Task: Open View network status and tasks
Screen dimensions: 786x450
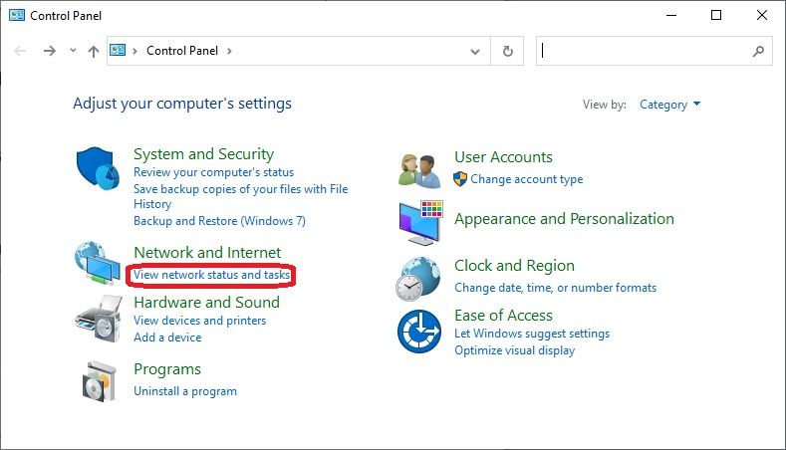Action: (x=211, y=275)
